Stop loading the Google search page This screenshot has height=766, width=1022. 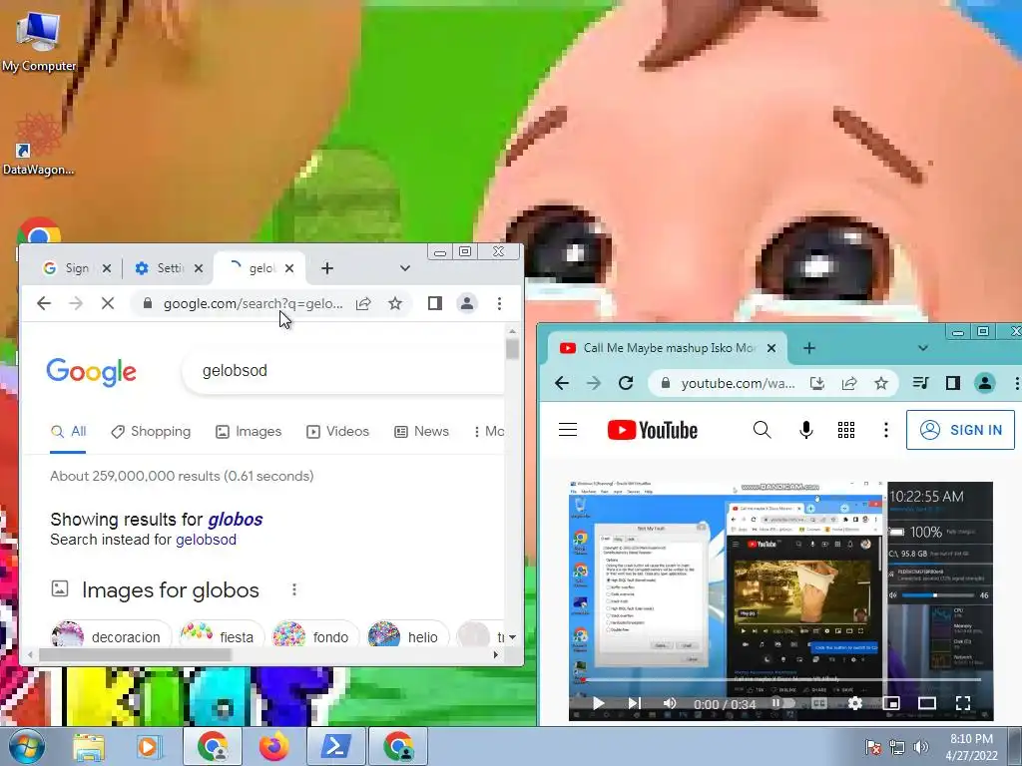tap(108, 303)
